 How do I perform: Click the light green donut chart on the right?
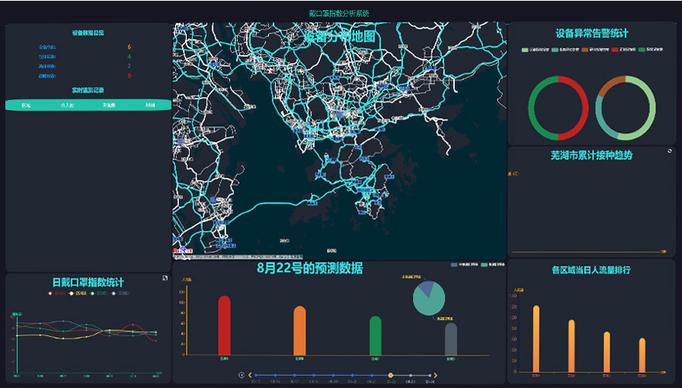point(626,107)
